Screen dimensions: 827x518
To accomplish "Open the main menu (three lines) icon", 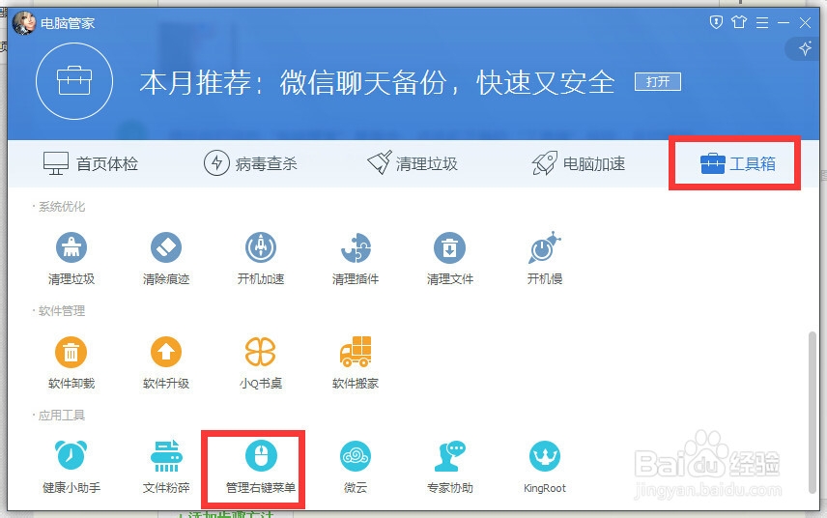I will point(761,22).
